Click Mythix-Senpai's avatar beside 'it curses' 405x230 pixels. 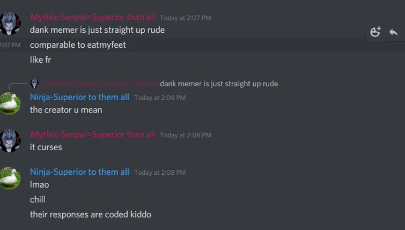pos(10,140)
